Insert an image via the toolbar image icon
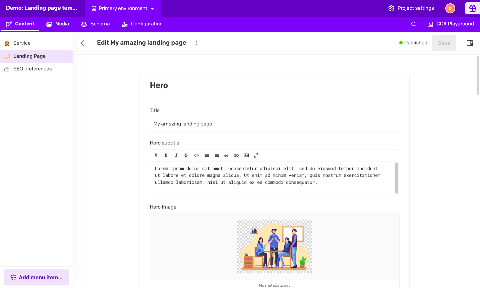The image size is (480, 288). click(246, 155)
